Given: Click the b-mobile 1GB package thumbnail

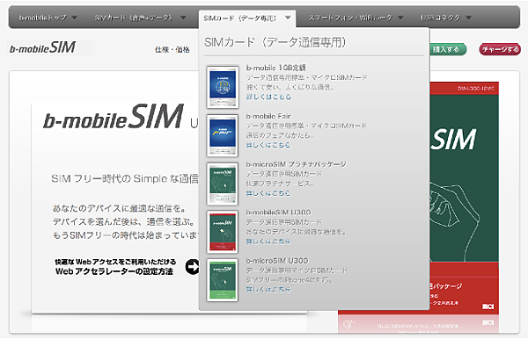Looking at the screenshot, I should click(x=223, y=87).
